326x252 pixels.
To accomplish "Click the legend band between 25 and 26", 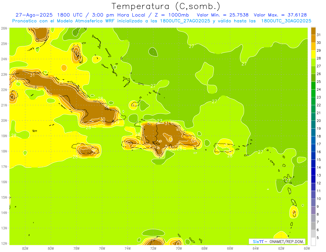I will pos(313,78).
